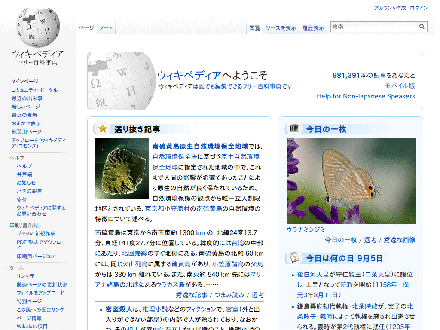Viewport: 440px width, 330px height.
Task: Click PDF 形式でダウンロード link
Action: click(x=41, y=244)
